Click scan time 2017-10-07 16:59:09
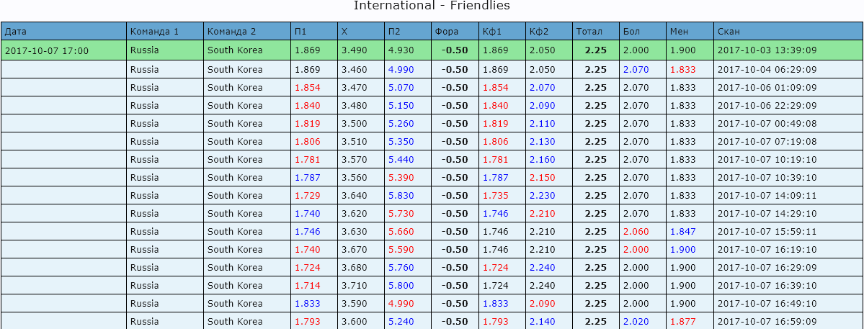864x329 pixels. click(767, 321)
